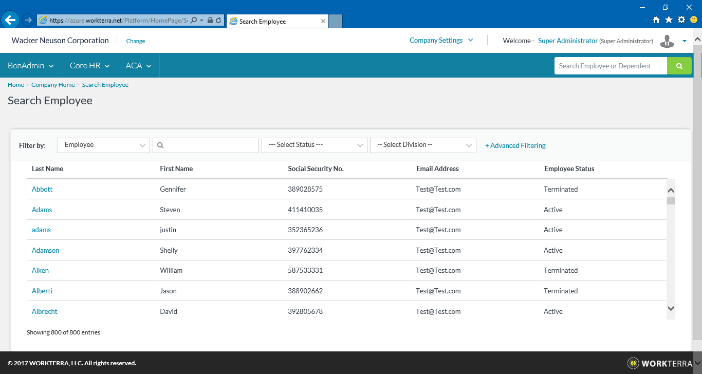The width and height of the screenshot is (702, 374).
Task: Open the Select Division dropdown
Action: [423, 145]
